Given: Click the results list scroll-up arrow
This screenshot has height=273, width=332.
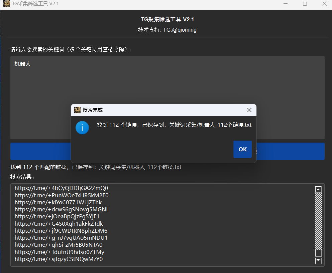Looking at the screenshot, I should pos(318,189).
